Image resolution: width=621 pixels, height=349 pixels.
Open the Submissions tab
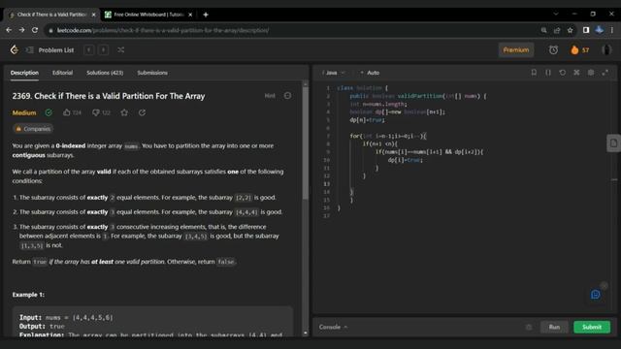click(152, 73)
